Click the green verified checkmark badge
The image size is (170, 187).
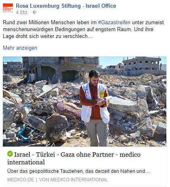(x=10, y=154)
